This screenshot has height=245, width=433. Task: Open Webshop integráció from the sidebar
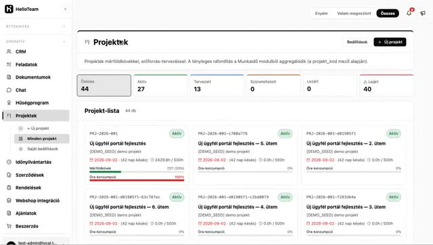(x=36, y=200)
